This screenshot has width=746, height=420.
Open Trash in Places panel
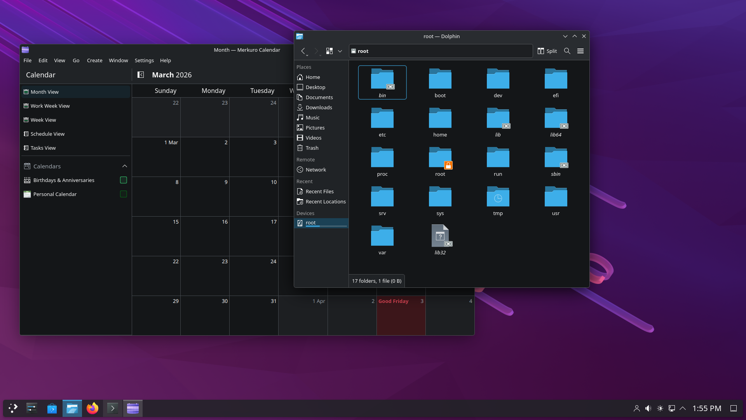[x=321, y=148]
